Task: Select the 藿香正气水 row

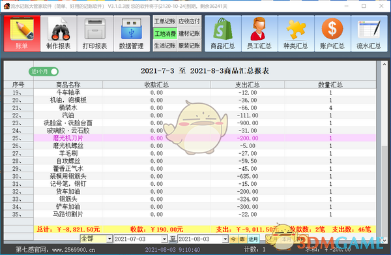Action: coord(205,169)
